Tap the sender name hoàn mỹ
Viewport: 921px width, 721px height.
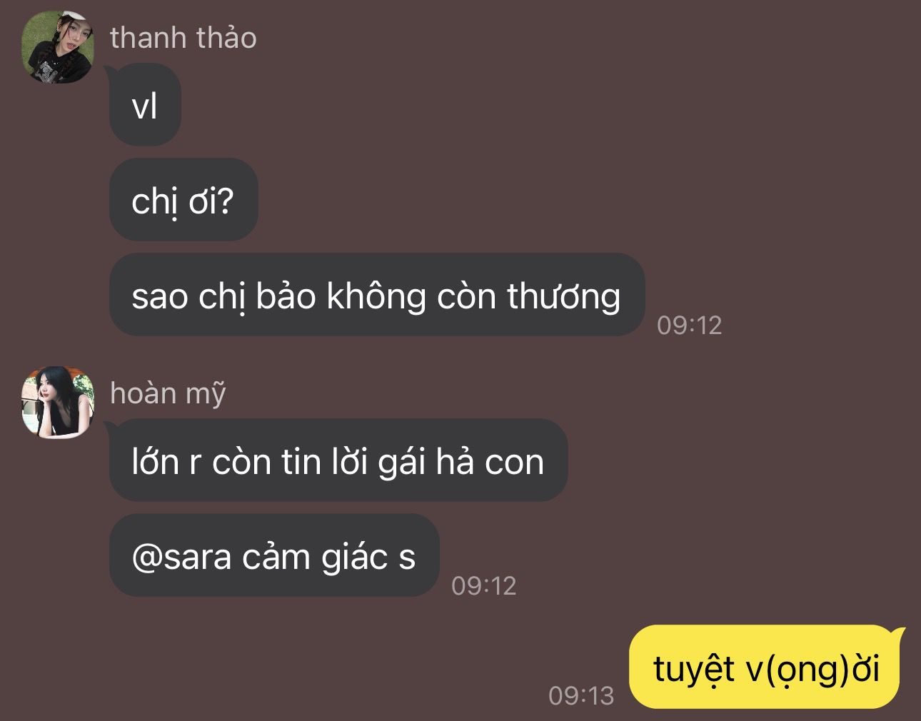point(168,393)
